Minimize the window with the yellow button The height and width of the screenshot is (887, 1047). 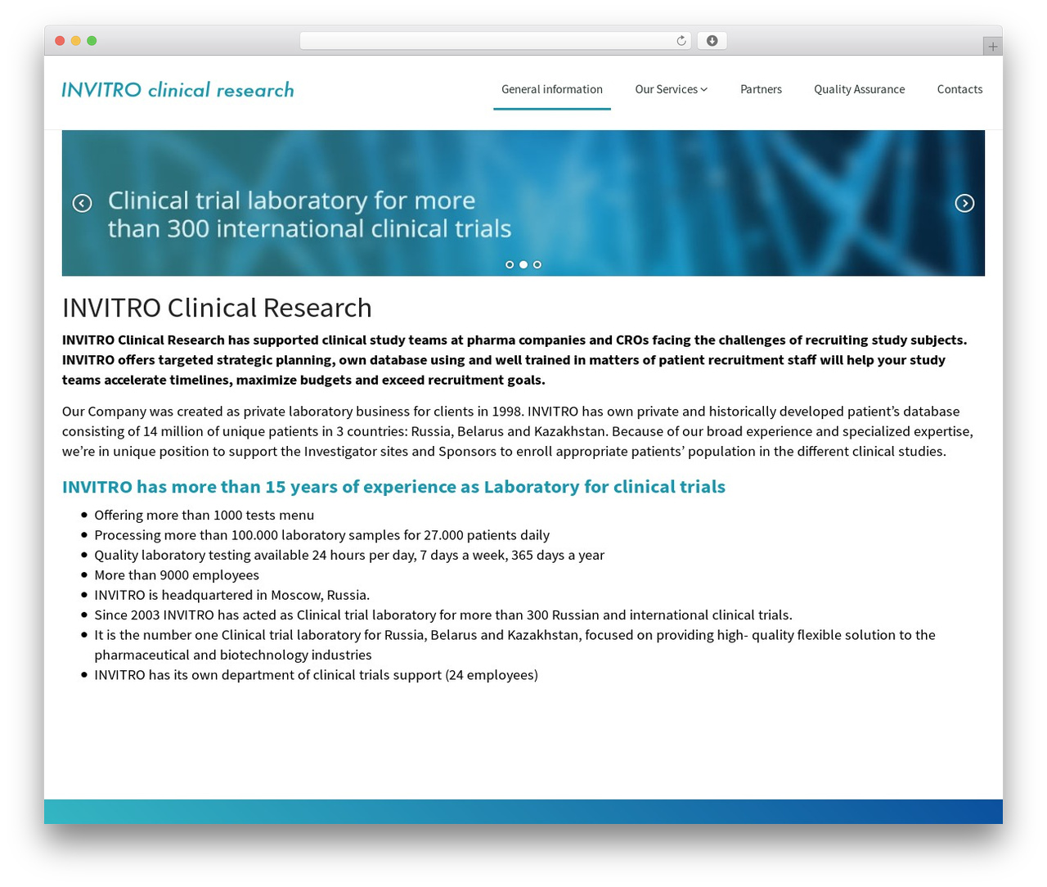[x=75, y=41]
